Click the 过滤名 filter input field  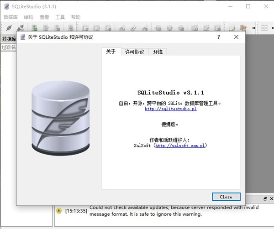[8, 47]
